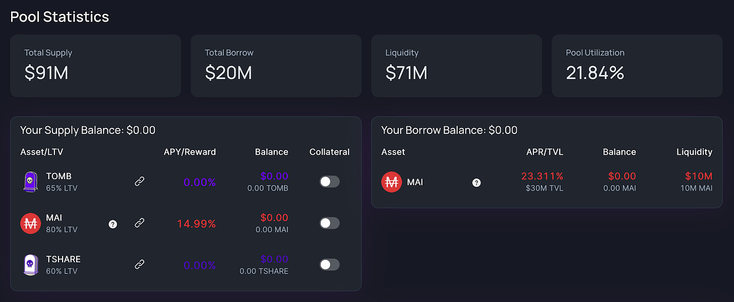Click the TSHARE token icon

pyautogui.click(x=30, y=264)
